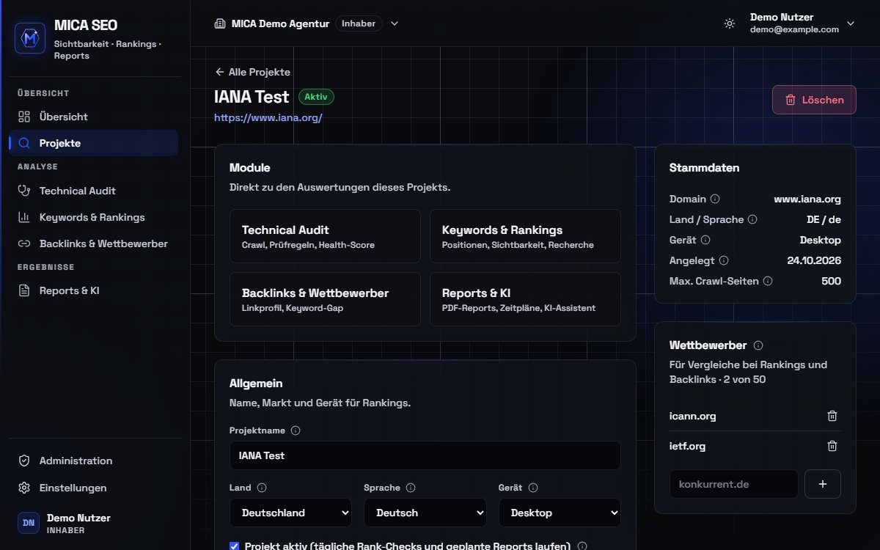The image size is (880, 550).
Task: Toggle the light/dark theme sun icon
Action: pos(729,23)
